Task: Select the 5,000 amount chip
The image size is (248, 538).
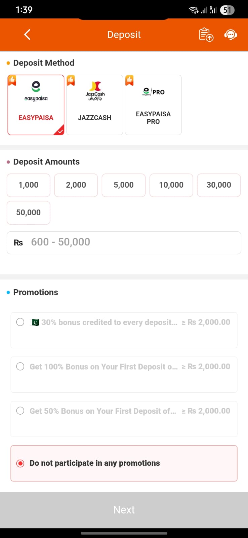Action: (x=123, y=185)
